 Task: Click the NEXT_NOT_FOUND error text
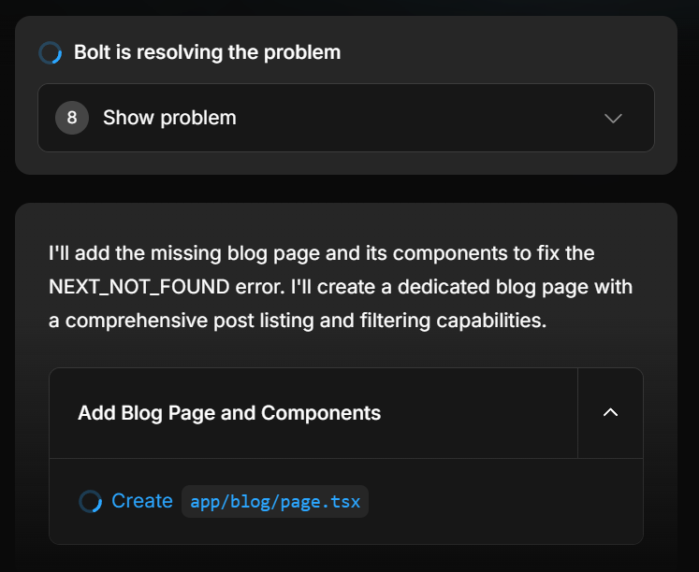pyautogui.click(x=151, y=287)
